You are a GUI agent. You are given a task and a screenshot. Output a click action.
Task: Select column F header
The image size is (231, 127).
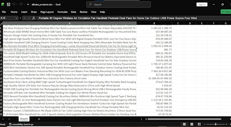coord(214,23)
